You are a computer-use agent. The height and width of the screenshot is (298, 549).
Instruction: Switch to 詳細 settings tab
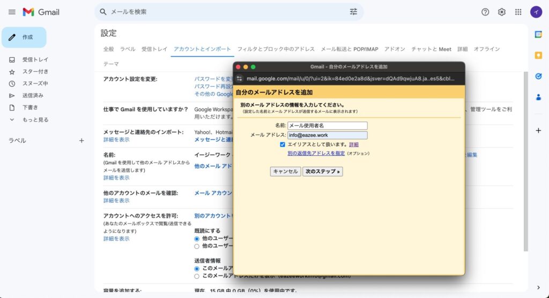[462, 49]
